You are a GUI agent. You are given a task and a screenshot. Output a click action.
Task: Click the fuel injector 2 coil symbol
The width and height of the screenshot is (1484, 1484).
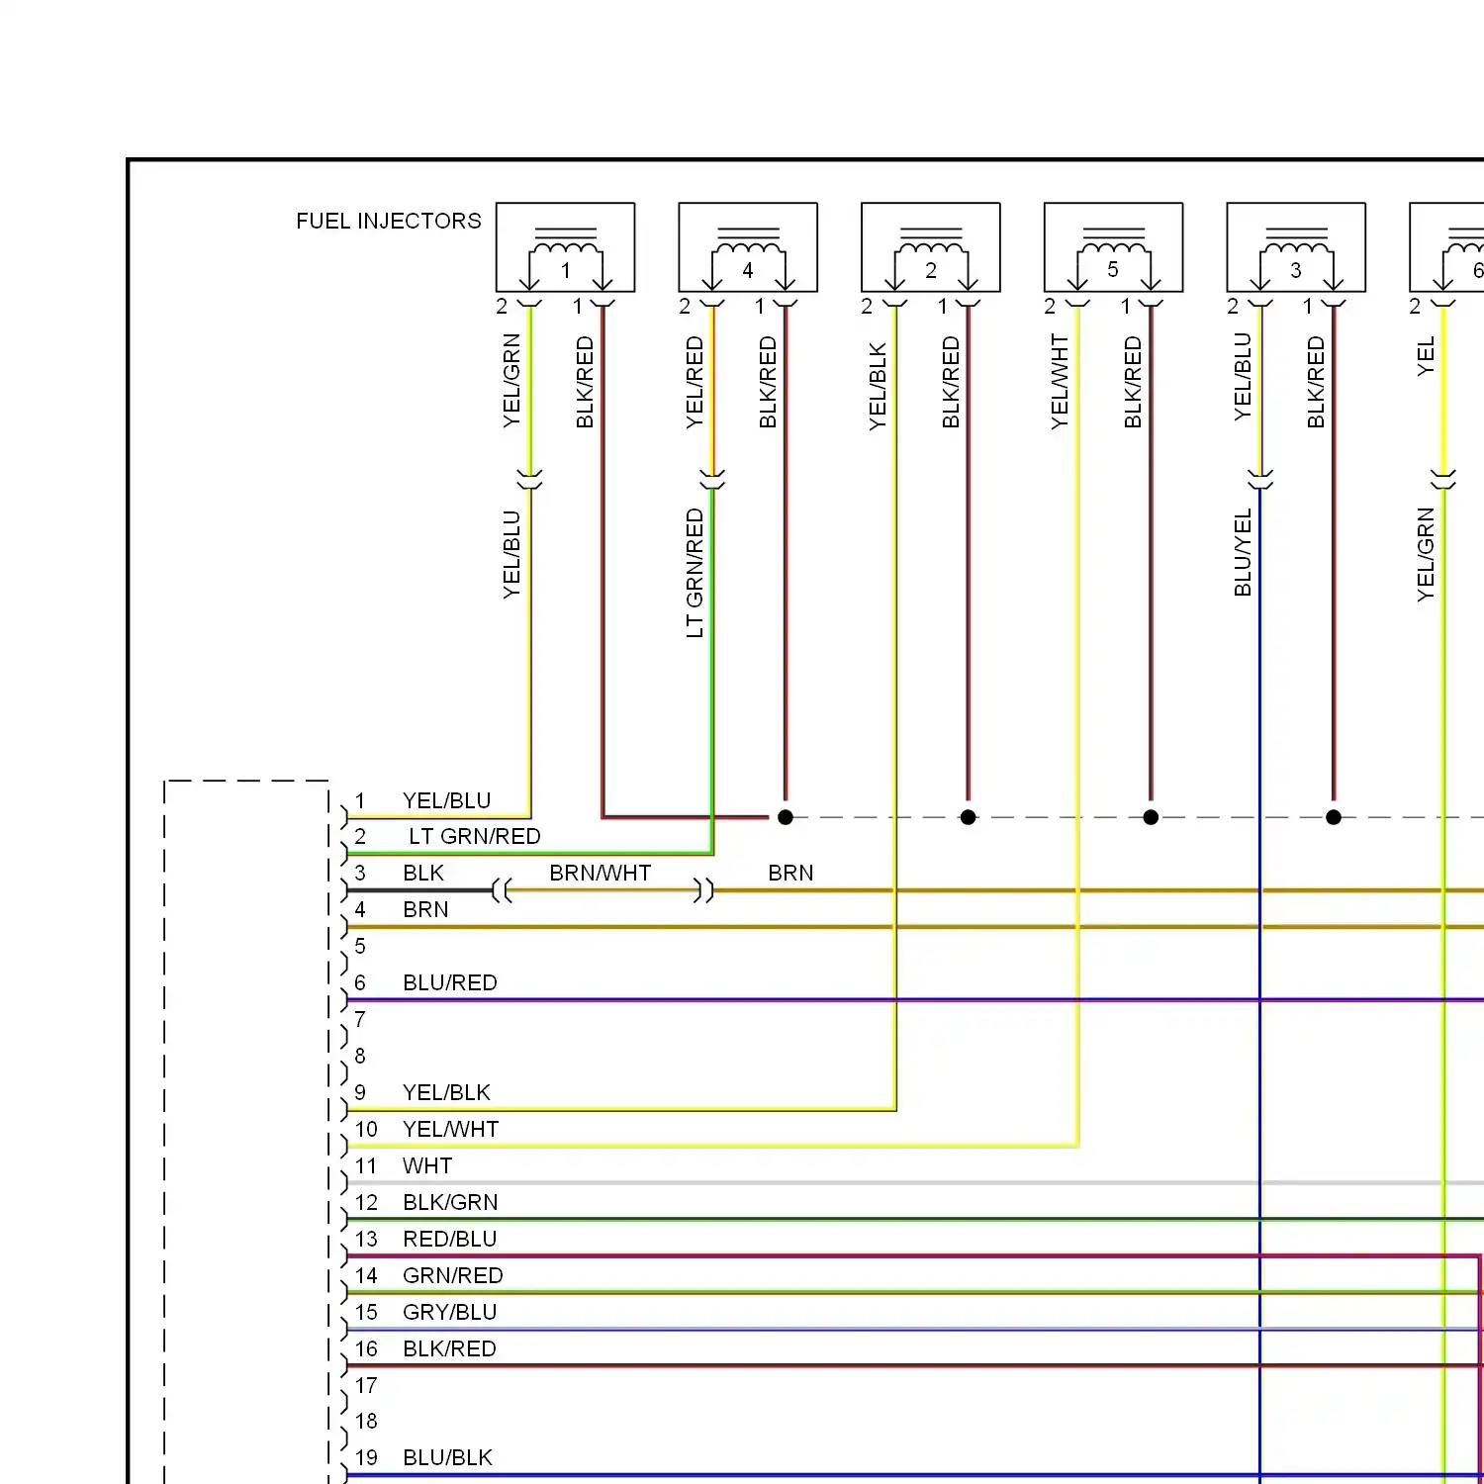pos(931,247)
